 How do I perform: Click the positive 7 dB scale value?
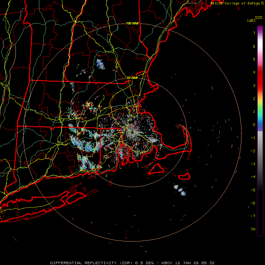click(x=254, y=33)
